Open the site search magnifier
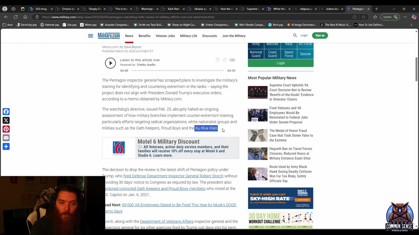Image resolution: width=419 pixels, height=235 pixels. (x=295, y=35)
